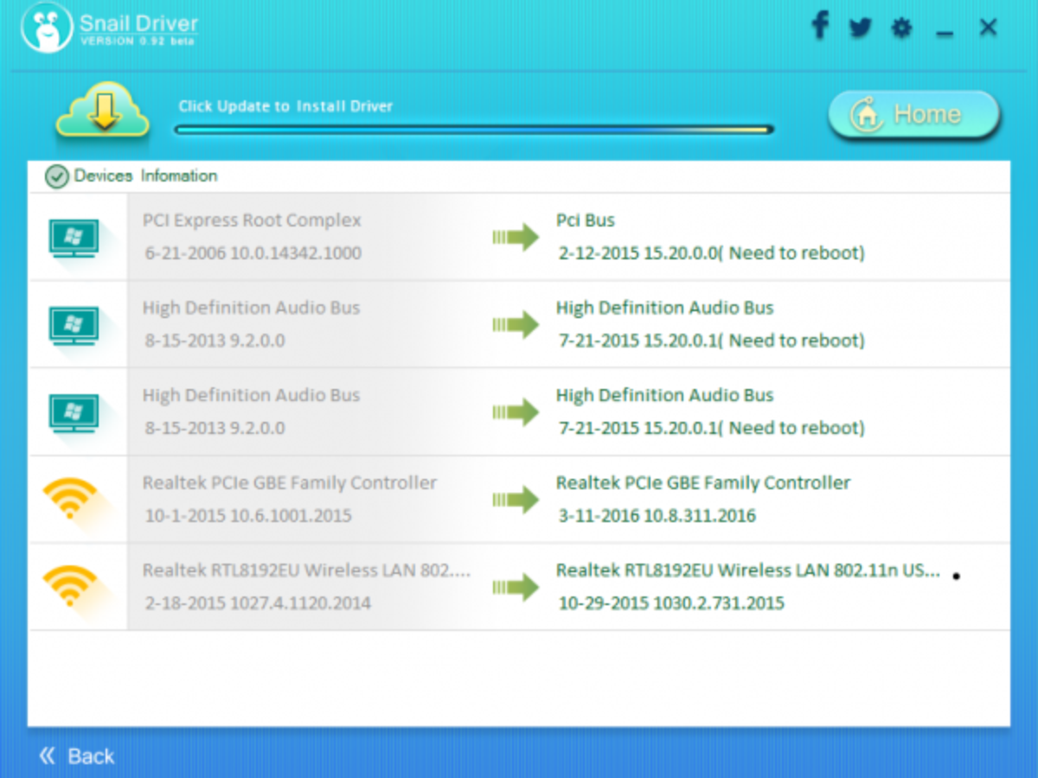
Task: Click the green Realtek PCIe GBE Family Controller name
Action: click(703, 482)
